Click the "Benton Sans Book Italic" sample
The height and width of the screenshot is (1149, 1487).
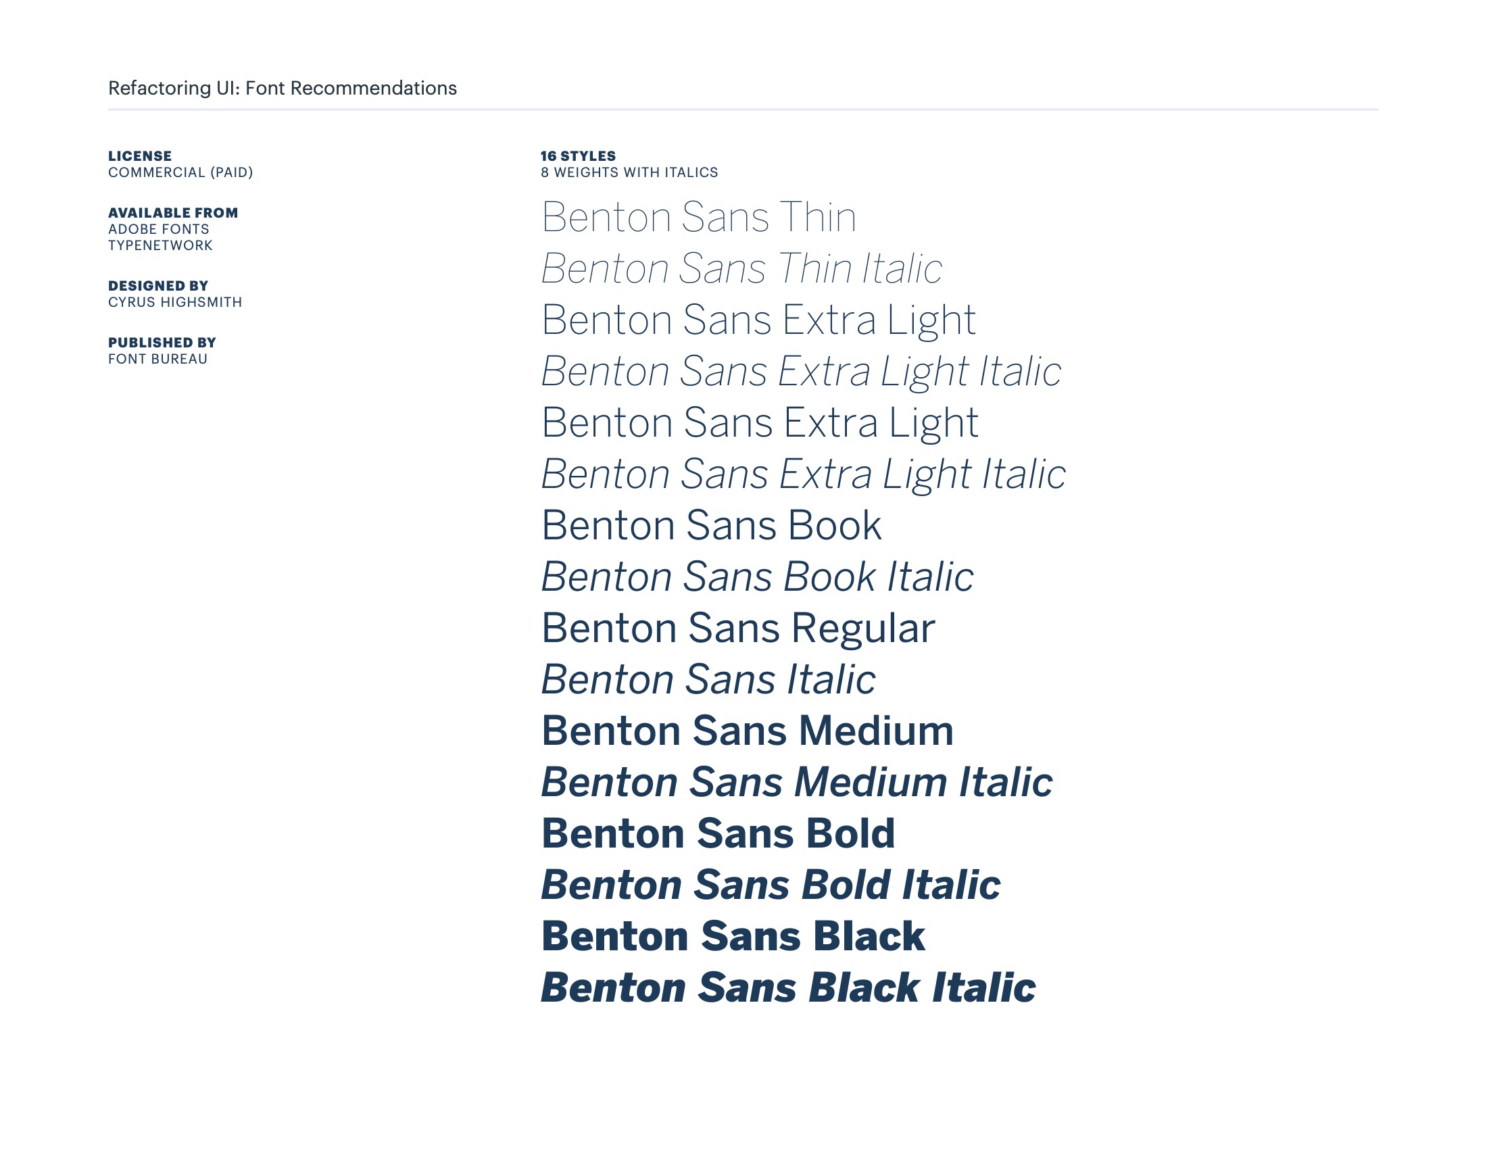(x=757, y=577)
